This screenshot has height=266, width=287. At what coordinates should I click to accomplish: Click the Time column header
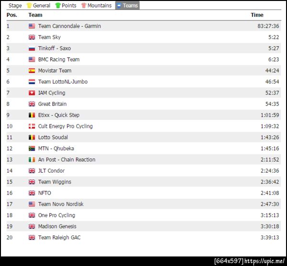[x=257, y=15]
